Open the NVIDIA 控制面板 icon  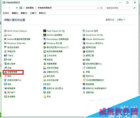pos(45,35)
